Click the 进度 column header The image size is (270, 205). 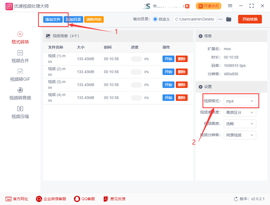click(135, 47)
